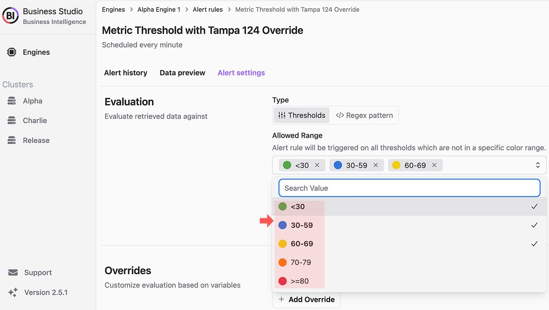Switch to the Data preview tab
549x310 pixels.
182,73
